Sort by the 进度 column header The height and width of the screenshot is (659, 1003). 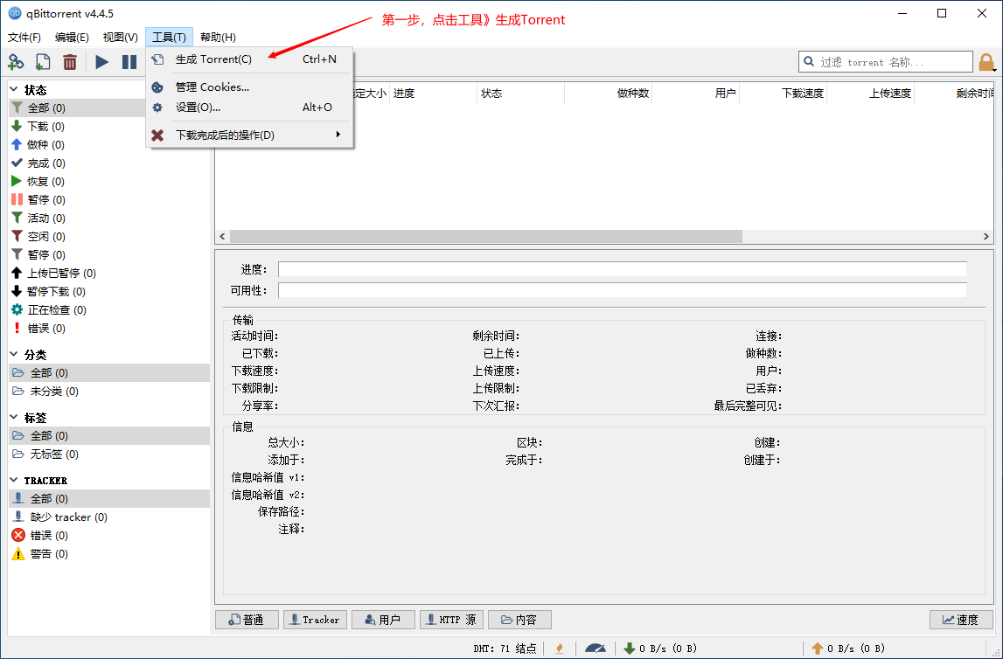click(x=433, y=94)
